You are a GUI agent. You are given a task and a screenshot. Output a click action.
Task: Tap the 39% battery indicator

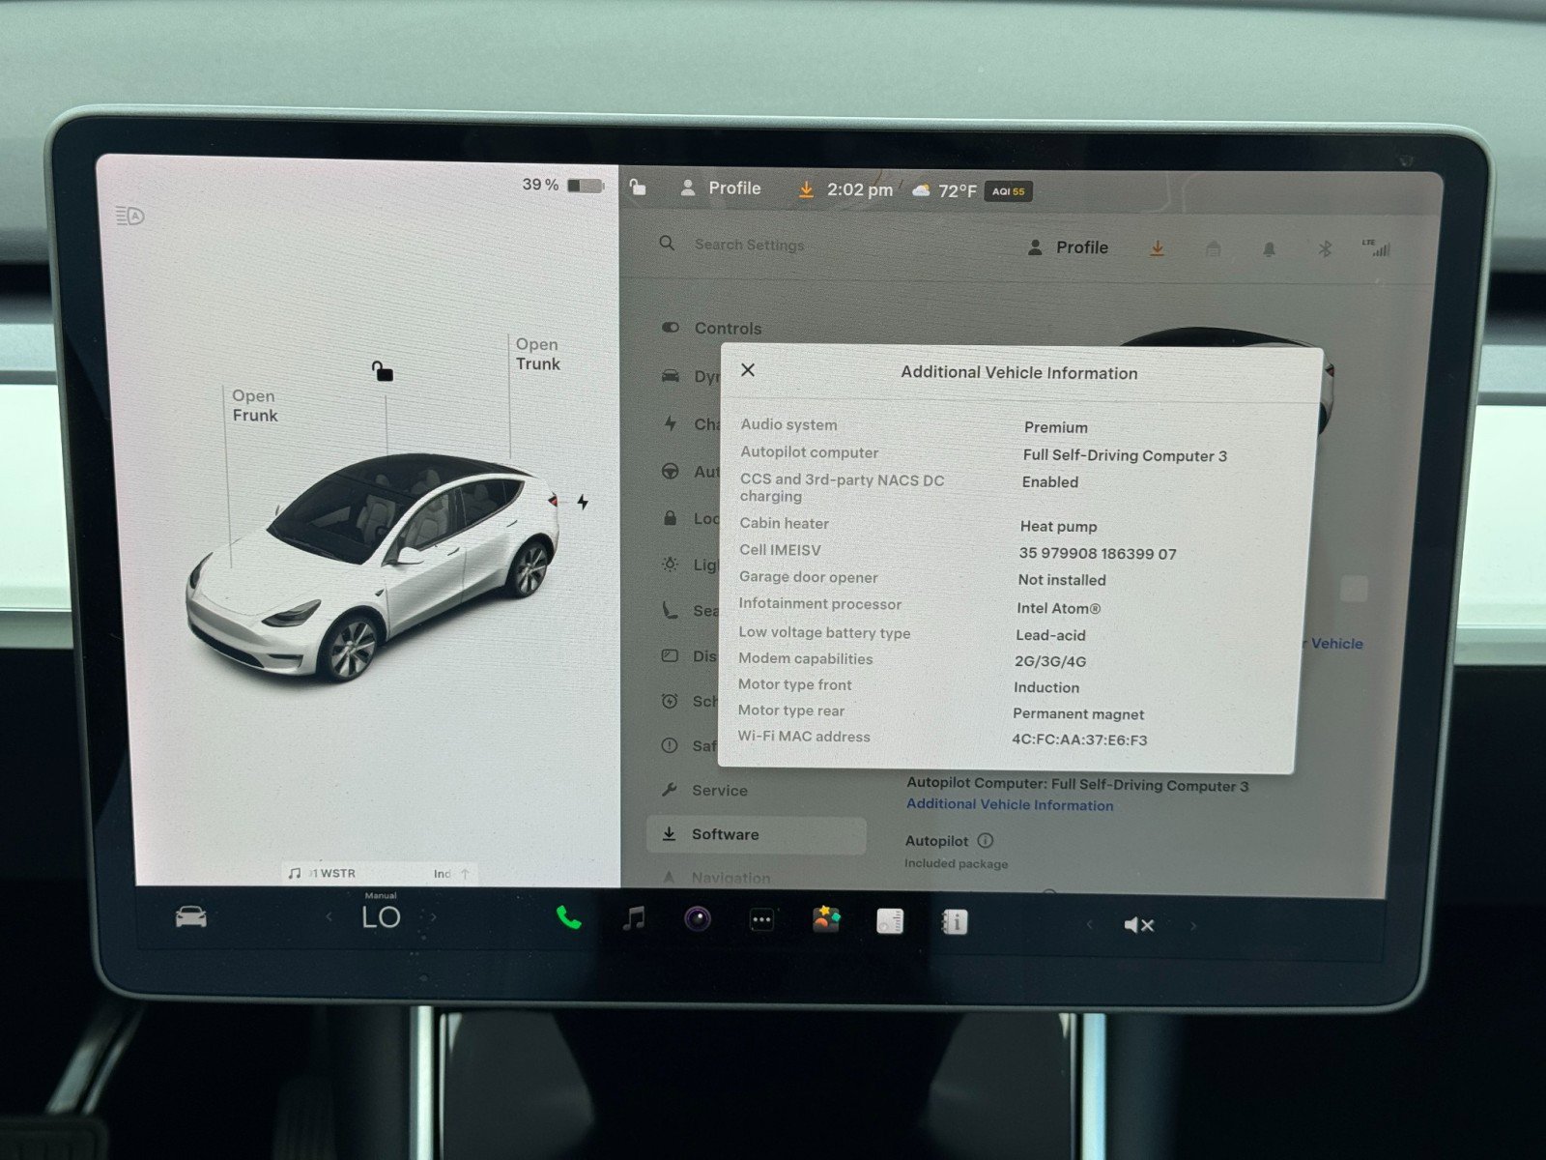[x=558, y=184]
